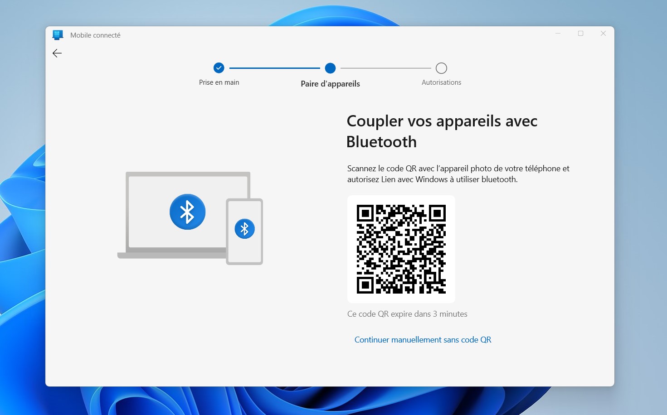This screenshot has height=415, width=667.
Task: Minimize the Mobile connecté window
Action: [x=558, y=34]
